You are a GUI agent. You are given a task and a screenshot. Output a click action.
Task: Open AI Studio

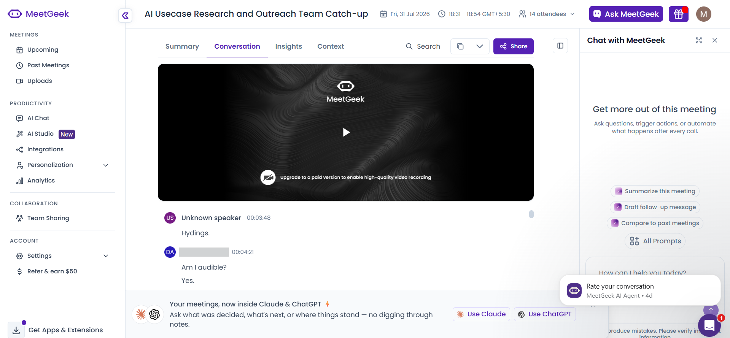coord(40,134)
